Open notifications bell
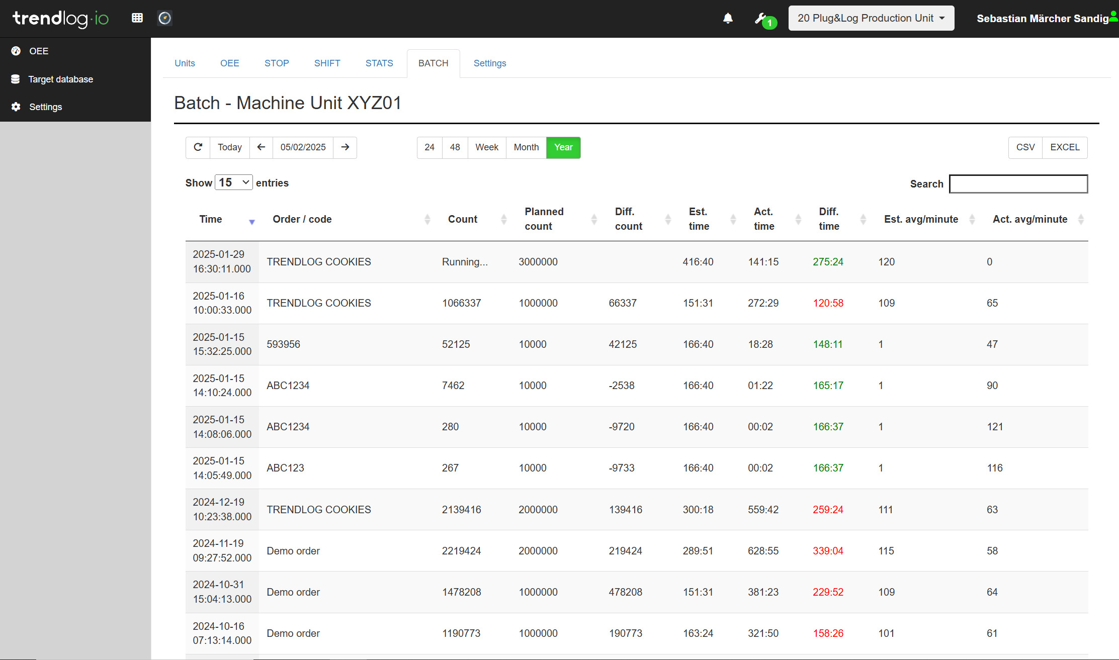This screenshot has width=1119, height=660. tap(728, 19)
